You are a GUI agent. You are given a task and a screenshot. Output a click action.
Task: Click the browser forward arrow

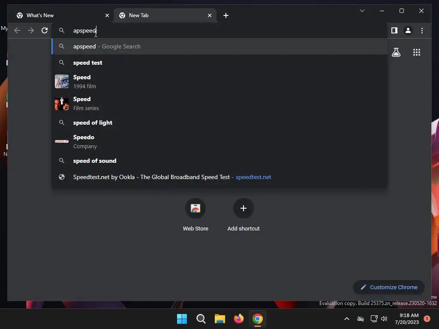click(x=31, y=30)
